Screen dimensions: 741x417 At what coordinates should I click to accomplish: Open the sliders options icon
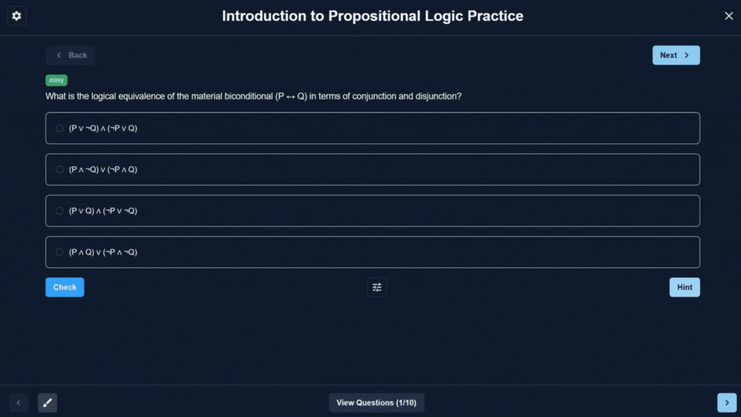(377, 287)
